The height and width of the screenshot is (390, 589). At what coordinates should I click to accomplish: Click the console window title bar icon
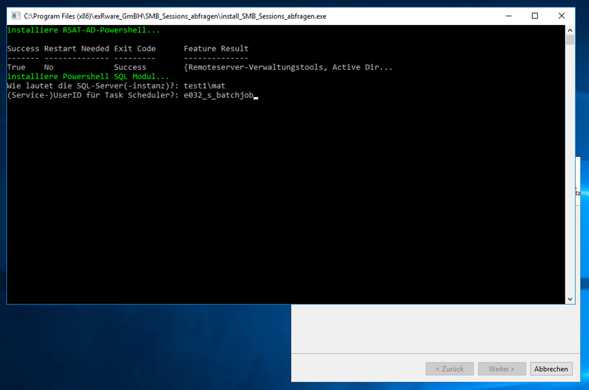coord(16,16)
